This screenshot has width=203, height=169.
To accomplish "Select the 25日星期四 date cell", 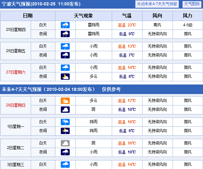I will 16,30.
